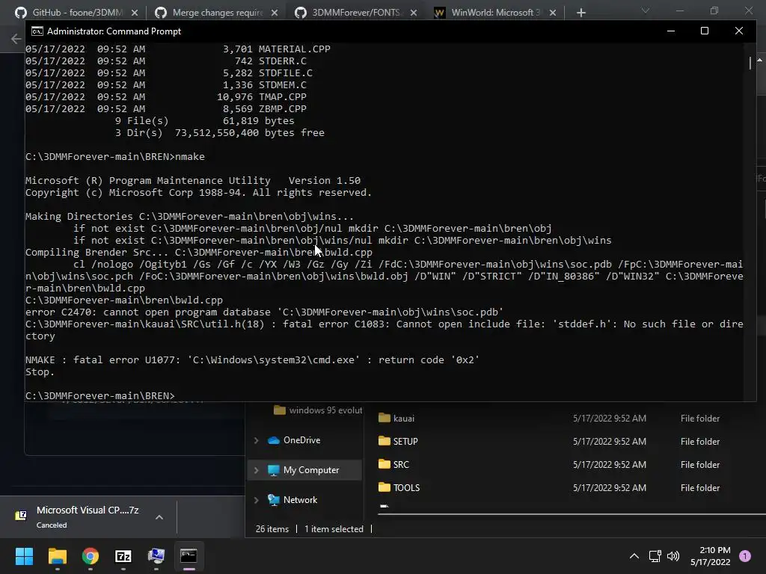The height and width of the screenshot is (574, 766).
Task: Switch to the 3DMMForever/FONTS tab
Action: pos(356,13)
